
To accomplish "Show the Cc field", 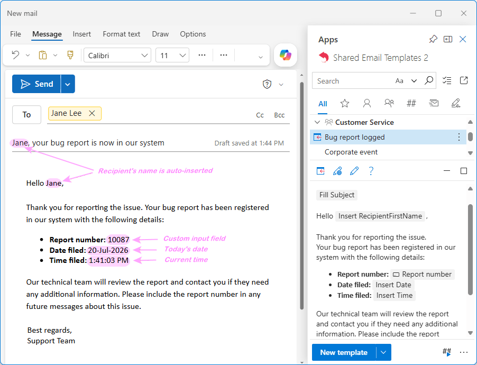I will (x=260, y=115).
